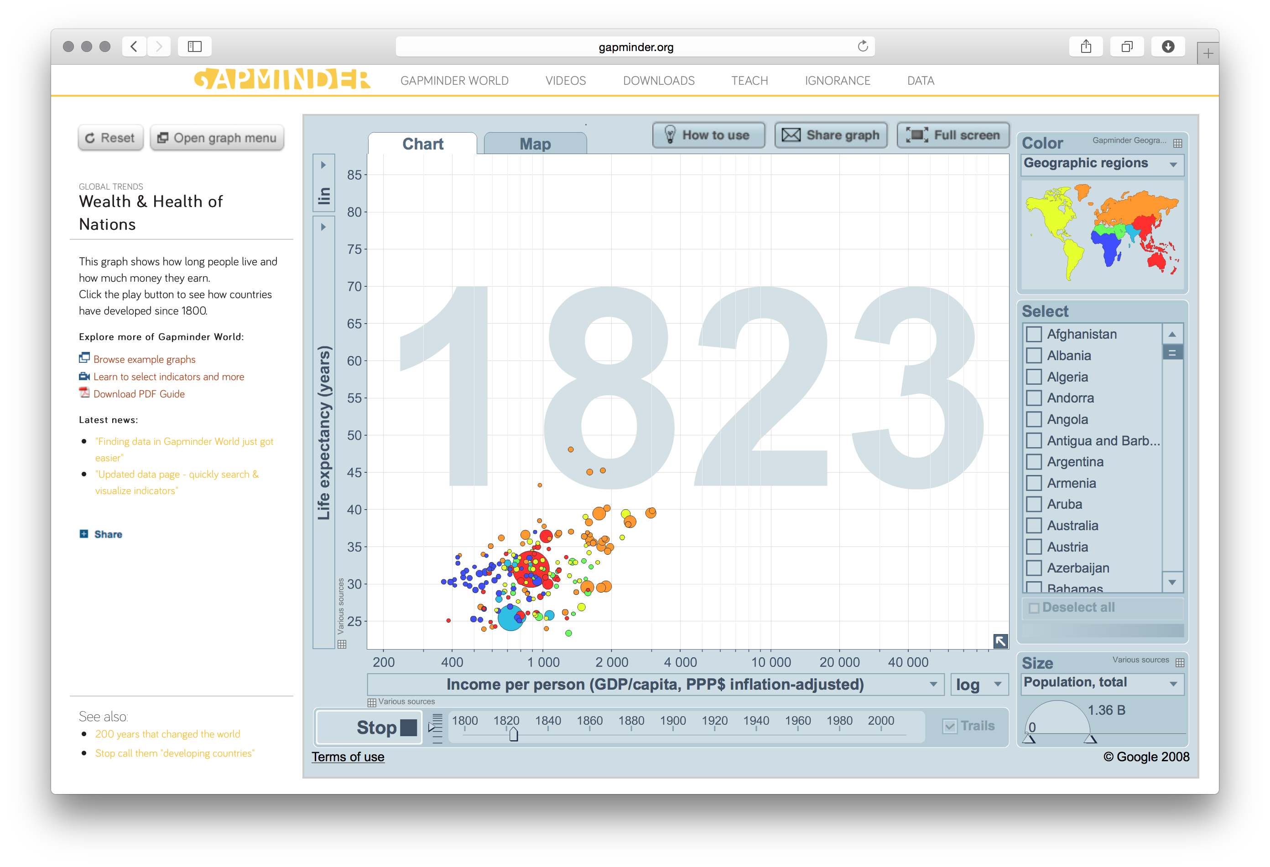Enter Full screen mode
This screenshot has width=1270, height=867.
[x=953, y=135]
